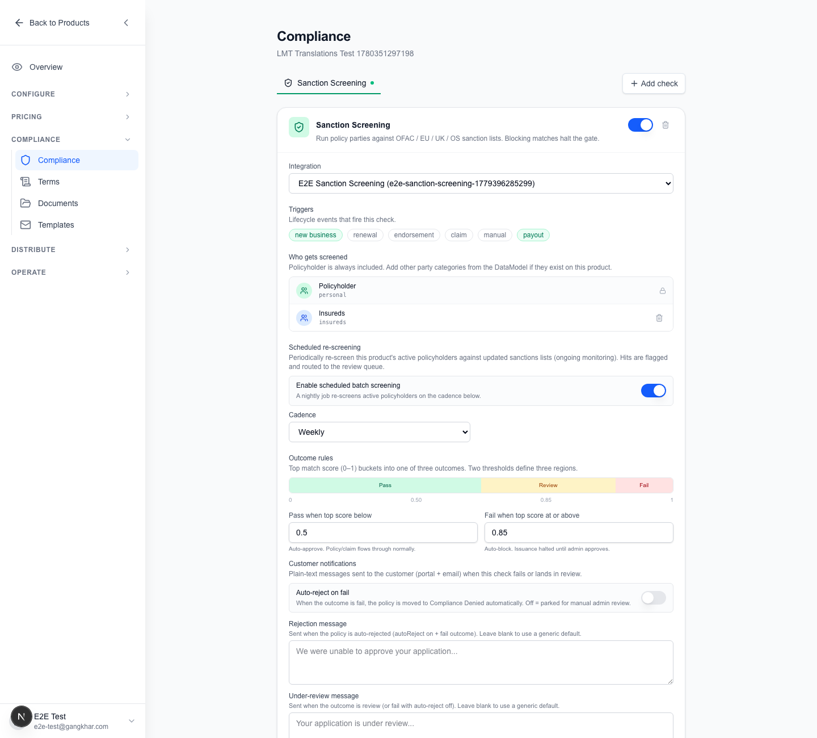Toggle the new business trigger chip
Viewport: 817px width, 738px height.
[x=315, y=235]
